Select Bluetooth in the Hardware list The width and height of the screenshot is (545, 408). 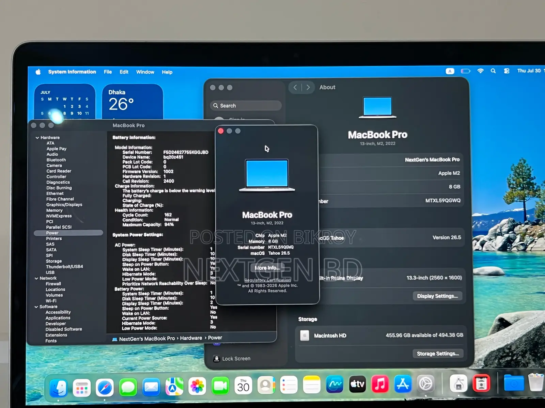[x=56, y=160]
